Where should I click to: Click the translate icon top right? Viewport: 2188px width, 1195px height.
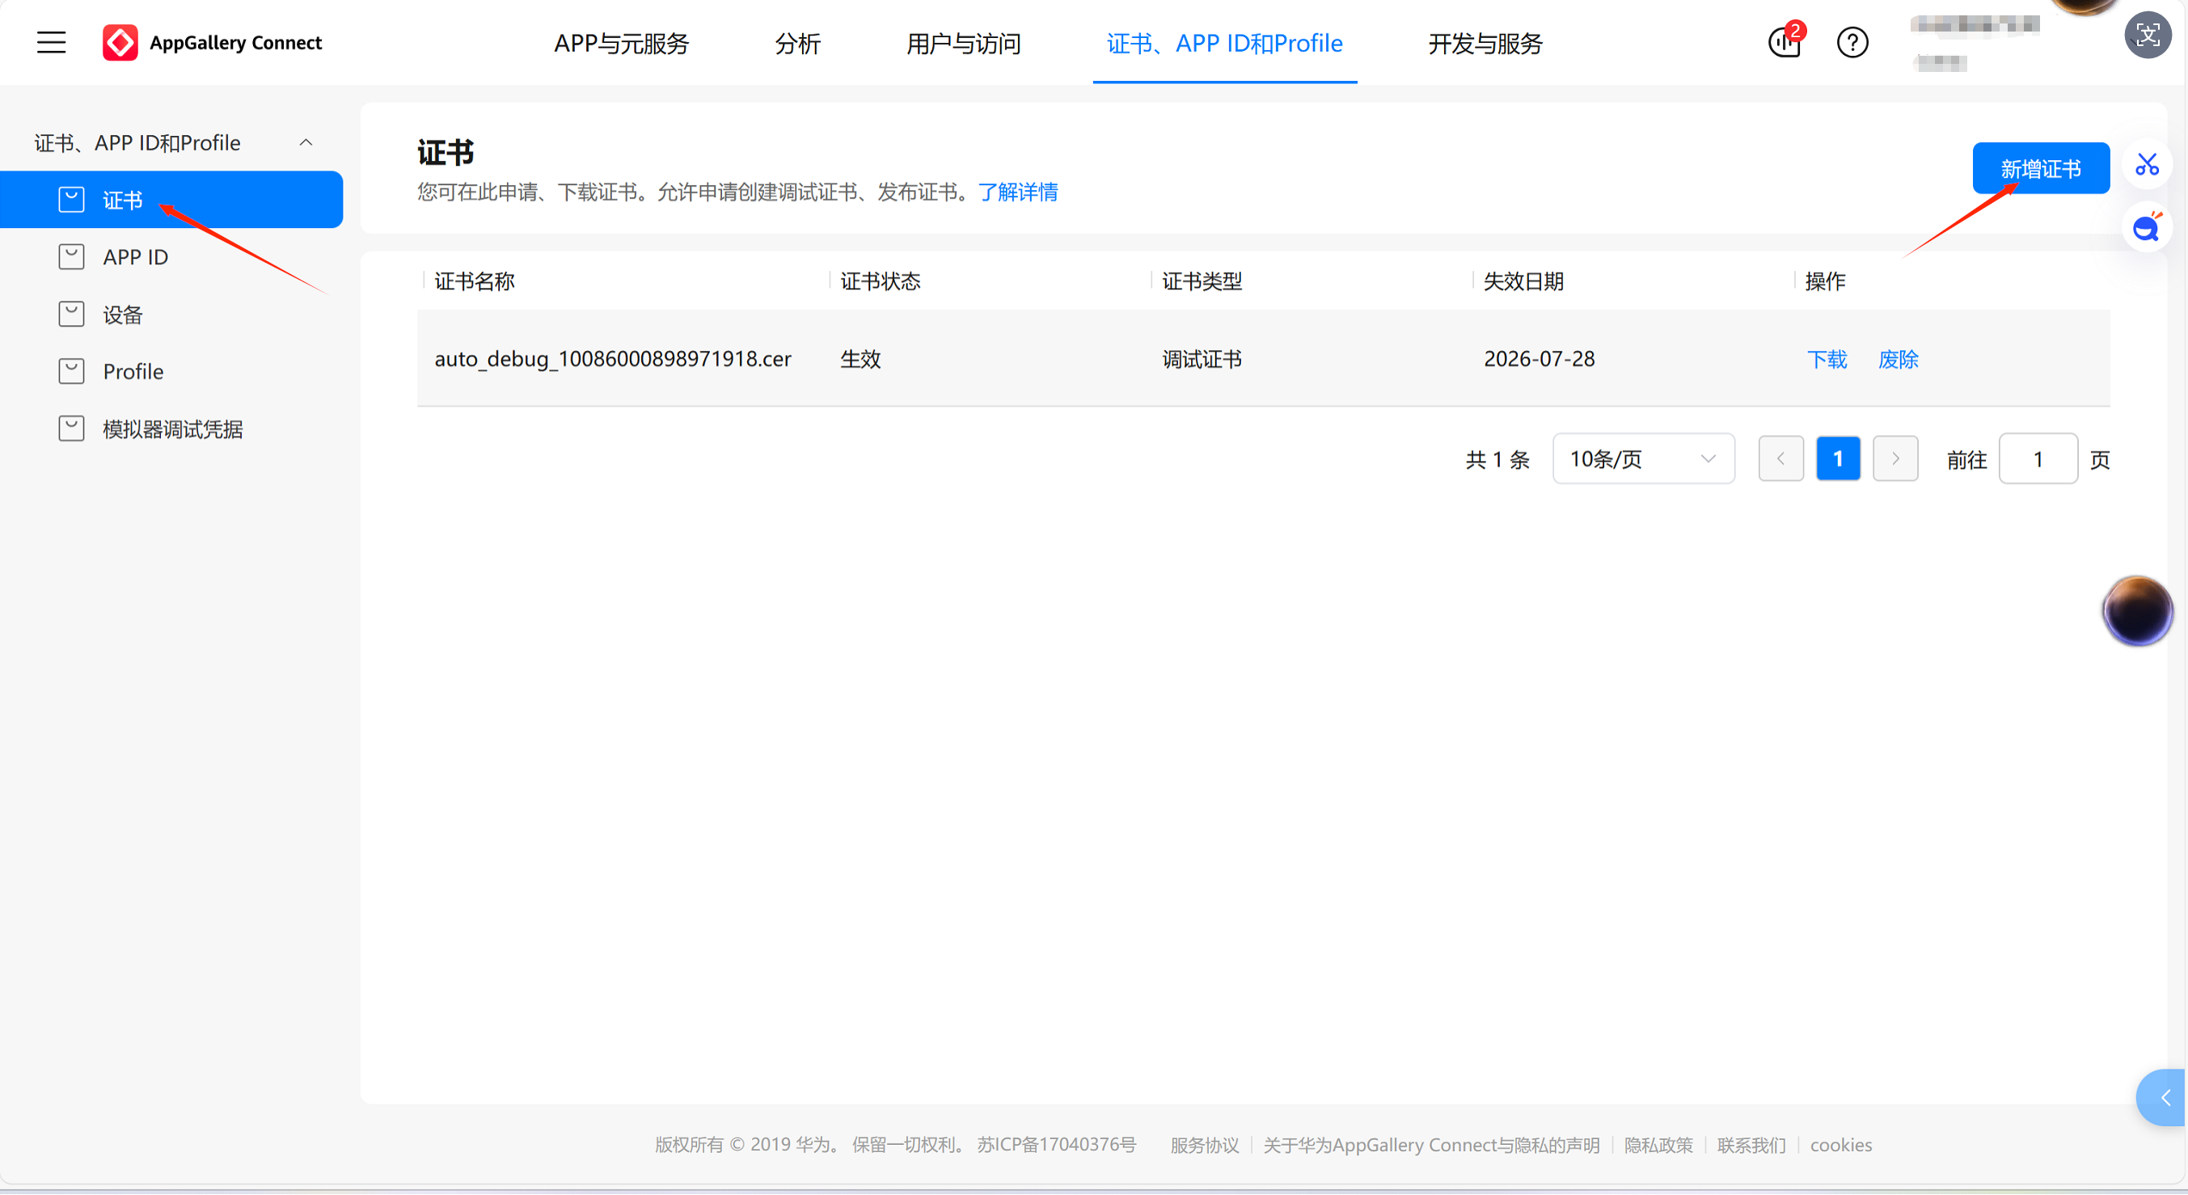pos(2147,35)
